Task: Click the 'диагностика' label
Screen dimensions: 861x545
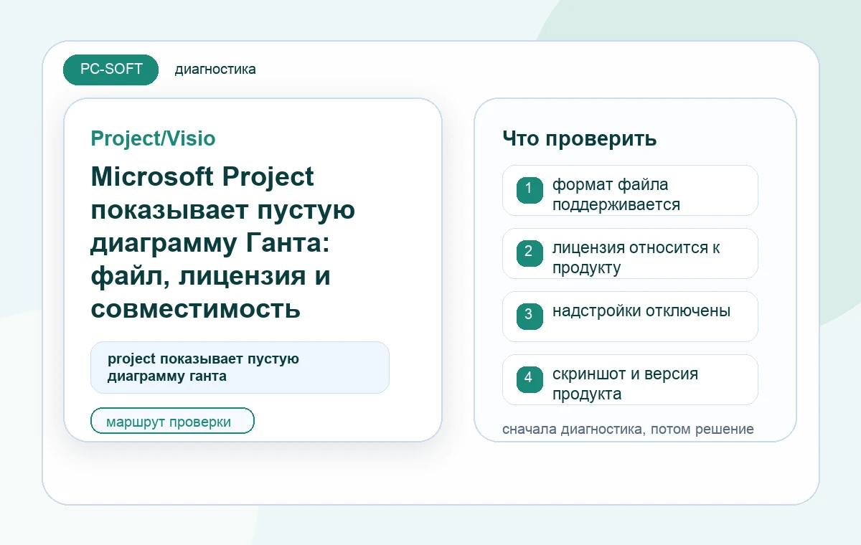Action: (x=215, y=70)
